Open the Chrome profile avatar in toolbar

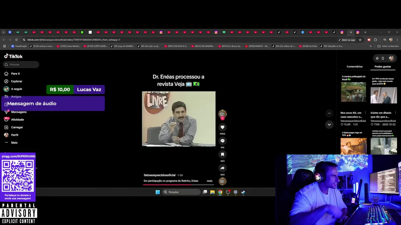tap(391, 40)
